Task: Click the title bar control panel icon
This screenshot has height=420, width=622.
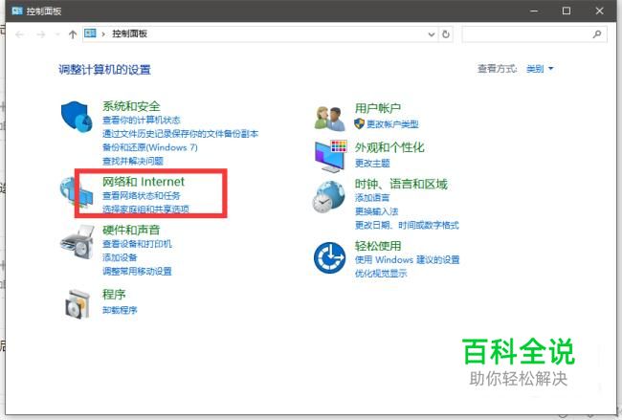Action: click(x=17, y=11)
